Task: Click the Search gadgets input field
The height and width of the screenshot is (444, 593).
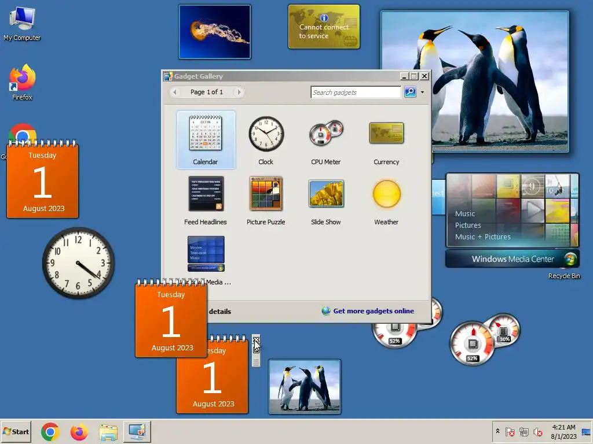Action: pyautogui.click(x=356, y=92)
